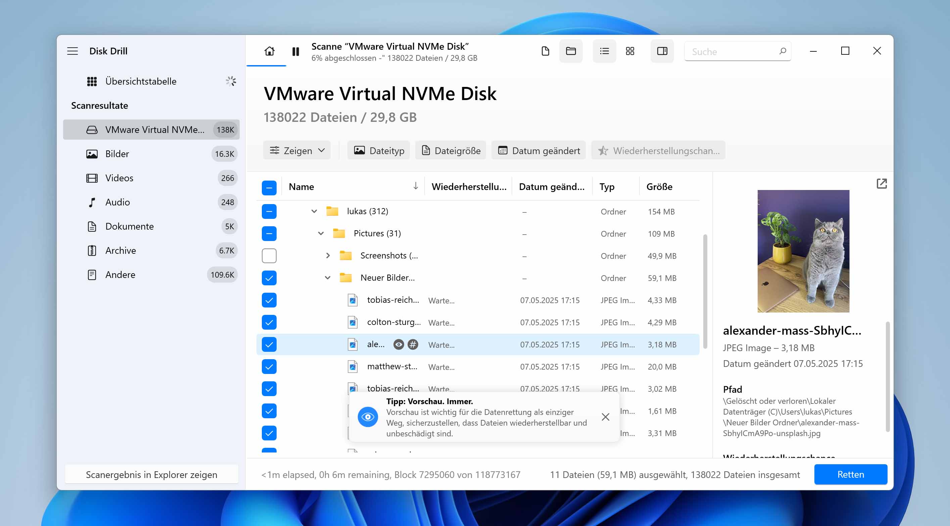This screenshot has height=526, width=950.
Task: Open the Datum geändert filter
Action: [539, 150]
